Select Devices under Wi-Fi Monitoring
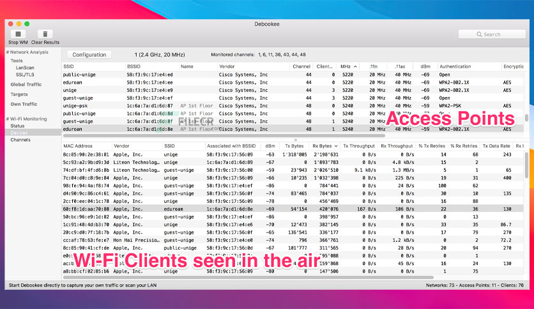This screenshot has height=309, width=534. point(33,133)
